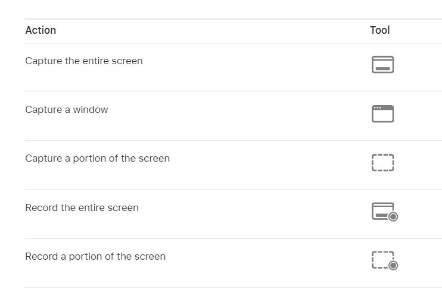Click record dot badge on dashed Record portion icon
Viewport: 442px width, 293px height.
(x=393, y=266)
